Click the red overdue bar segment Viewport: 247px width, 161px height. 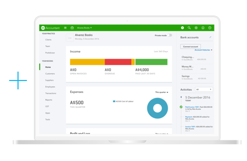pos(118,62)
